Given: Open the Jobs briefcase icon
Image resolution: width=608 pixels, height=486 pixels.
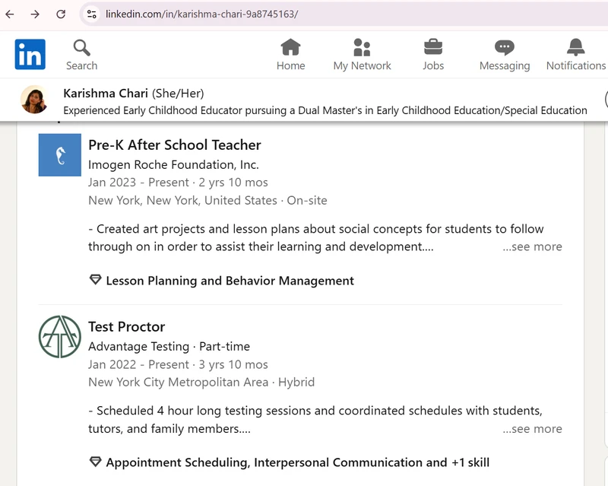Looking at the screenshot, I should coord(433,48).
